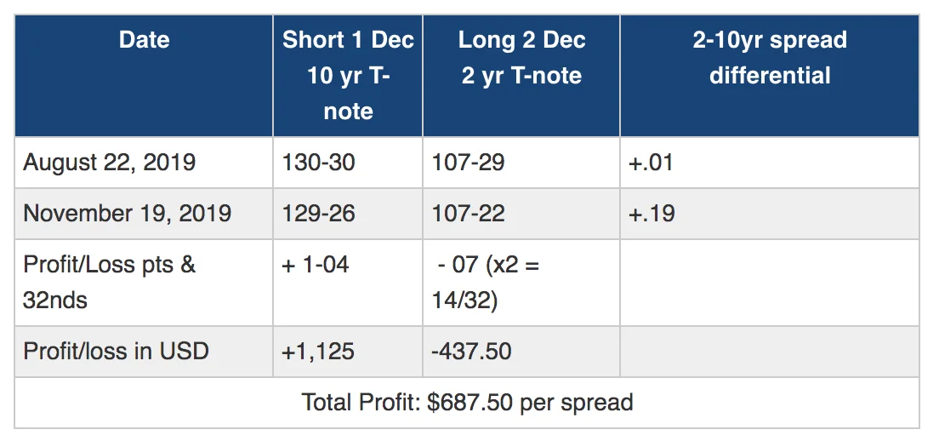Viewport: 939px width, 441px height.
Task: Select the + 1-04 profit cell
Action: [x=316, y=265]
